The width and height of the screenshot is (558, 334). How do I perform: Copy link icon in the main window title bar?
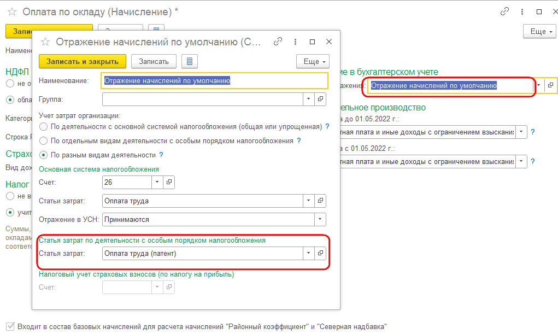click(504, 11)
